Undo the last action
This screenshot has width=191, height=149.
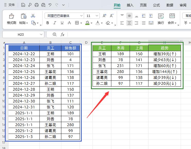click(x=50, y=5)
